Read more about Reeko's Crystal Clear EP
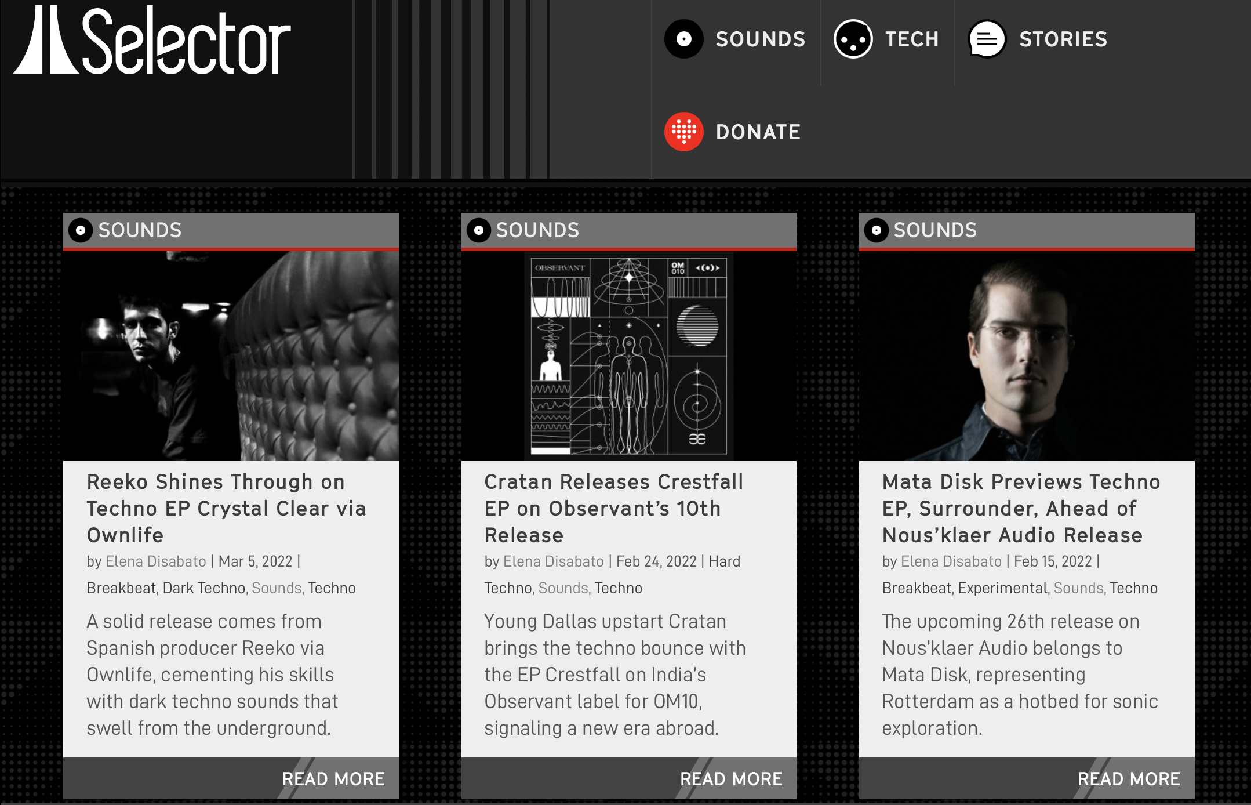This screenshot has width=1251, height=805. pyautogui.click(x=333, y=779)
